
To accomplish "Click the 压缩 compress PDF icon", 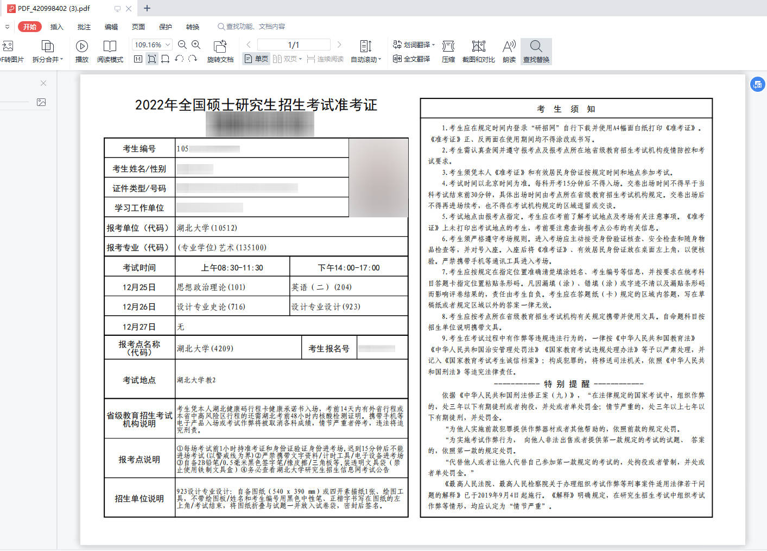I will click(448, 51).
